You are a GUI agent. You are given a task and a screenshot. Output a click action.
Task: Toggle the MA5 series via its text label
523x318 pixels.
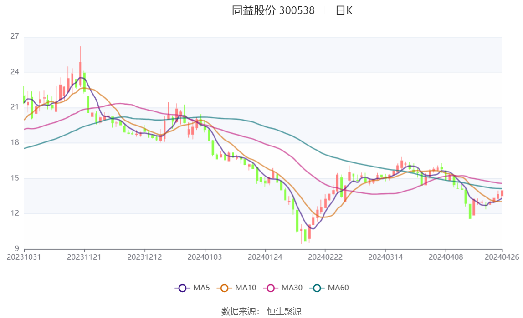pyautogui.click(x=201, y=288)
